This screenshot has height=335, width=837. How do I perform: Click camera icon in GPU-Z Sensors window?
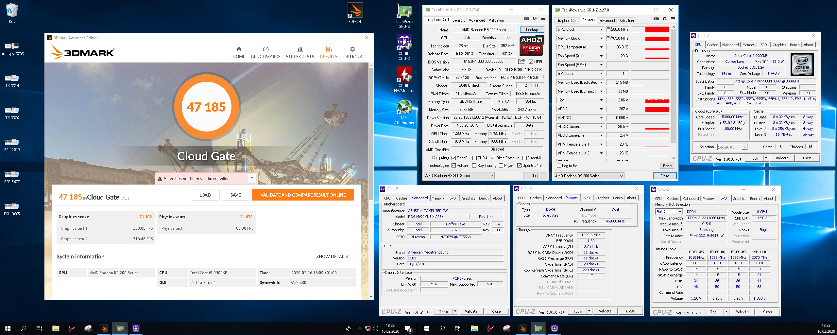656,19
